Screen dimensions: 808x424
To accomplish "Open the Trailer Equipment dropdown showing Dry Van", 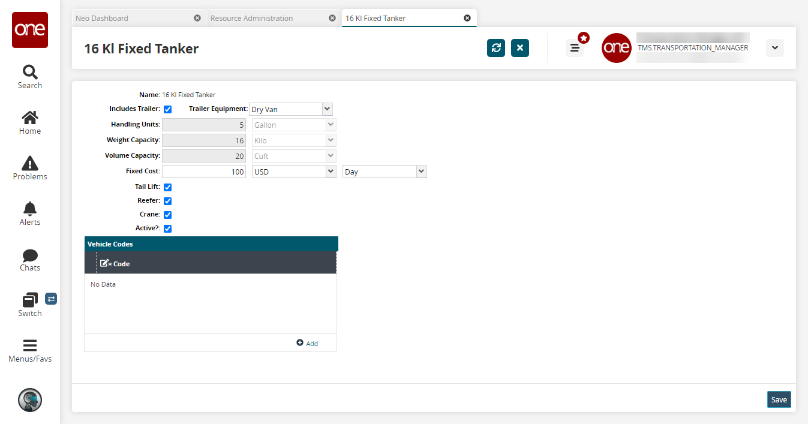I will (x=291, y=109).
